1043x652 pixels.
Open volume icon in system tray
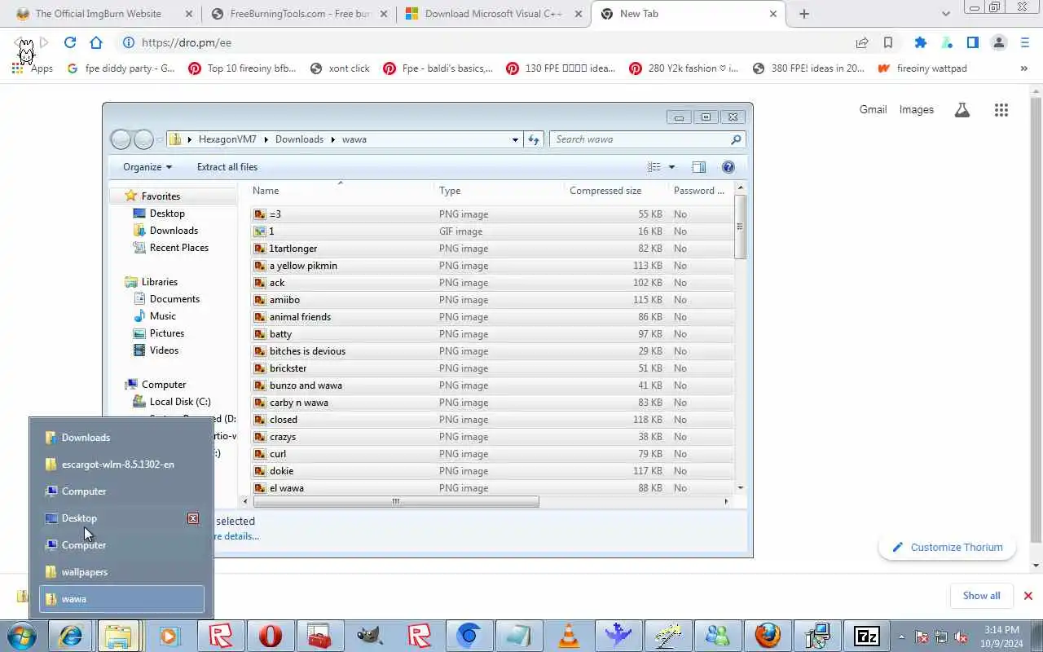tap(960, 637)
